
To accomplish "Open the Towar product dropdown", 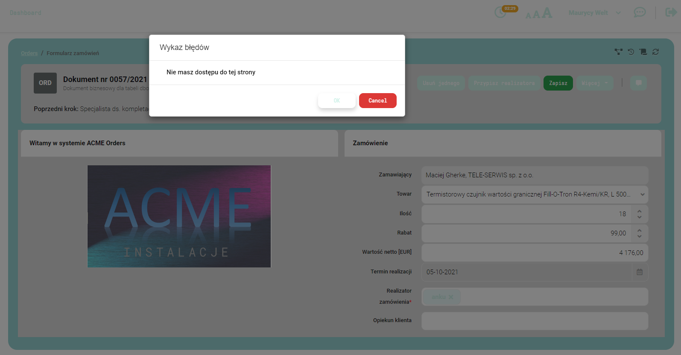I will 642,194.
